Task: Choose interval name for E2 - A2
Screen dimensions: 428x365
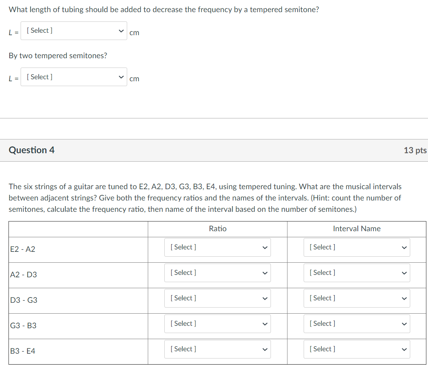Action: (357, 247)
